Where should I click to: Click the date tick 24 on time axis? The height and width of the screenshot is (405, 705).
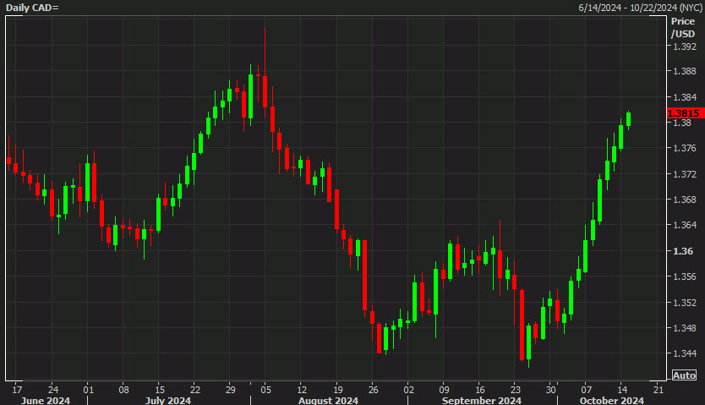53,390
